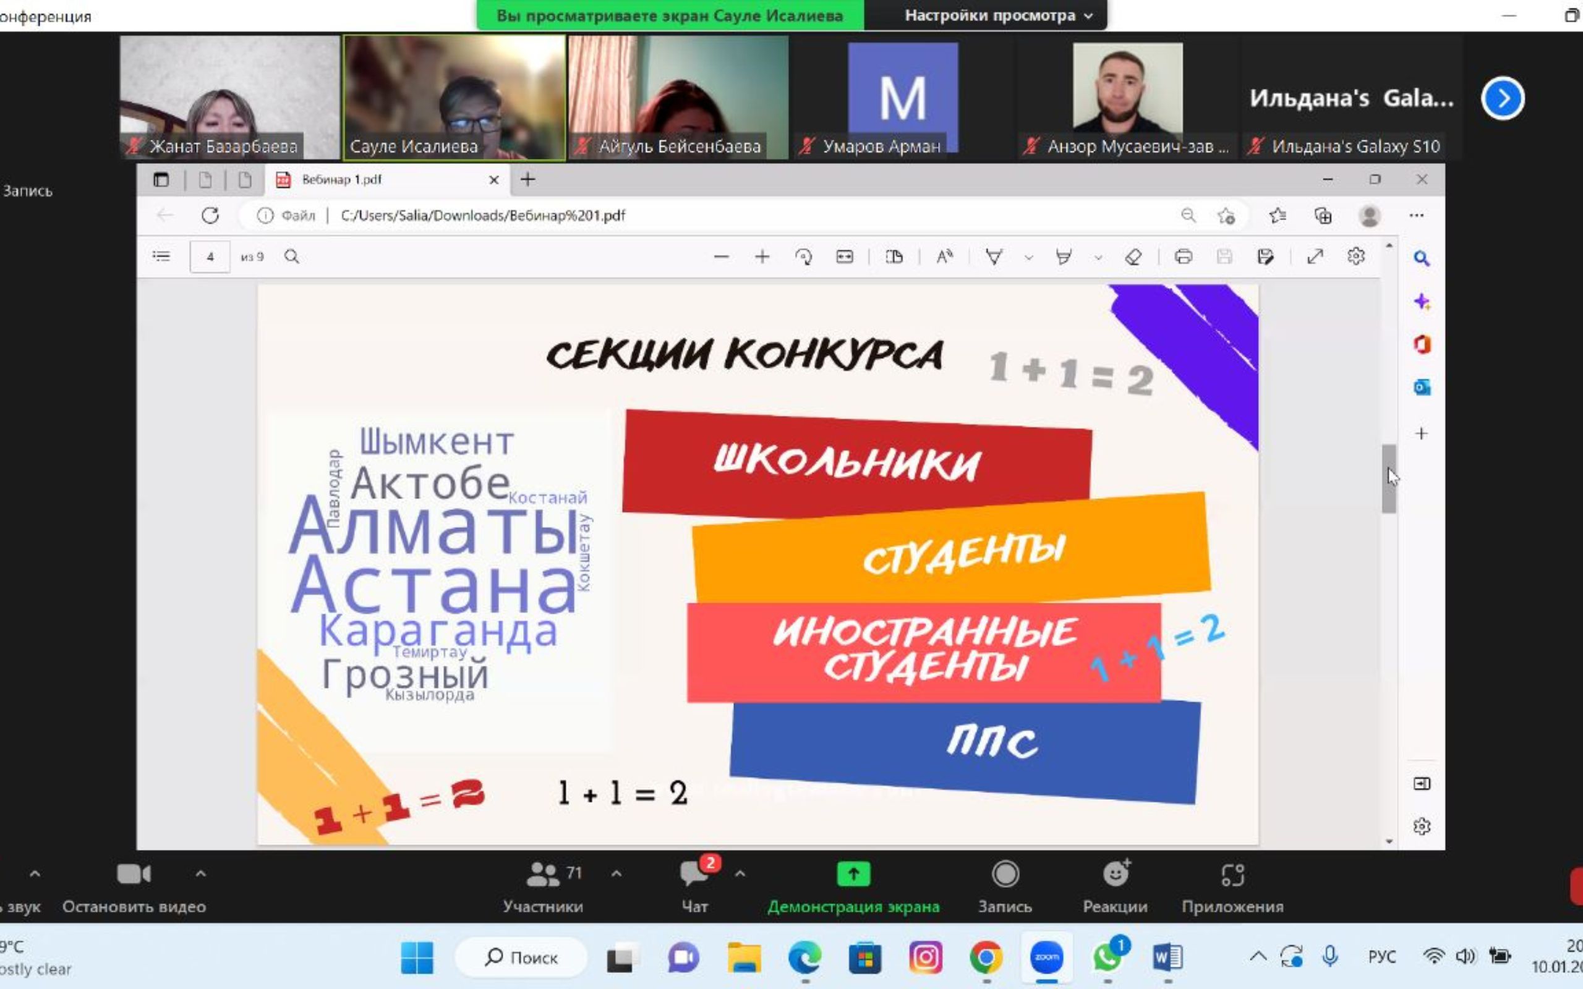Click the PDF find magnifier icon
The image size is (1583, 989).
292,257
